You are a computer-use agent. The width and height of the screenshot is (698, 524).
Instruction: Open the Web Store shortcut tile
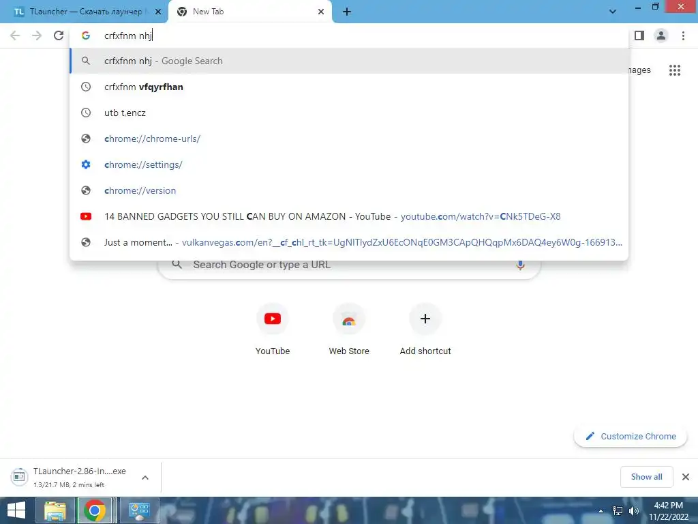(349, 329)
